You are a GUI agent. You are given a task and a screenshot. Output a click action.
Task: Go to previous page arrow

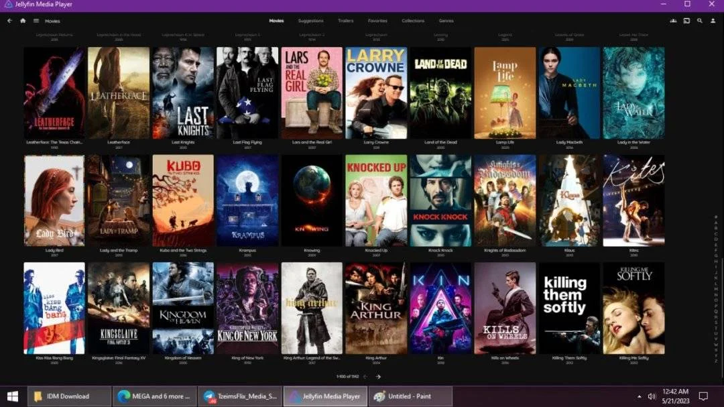pos(365,377)
